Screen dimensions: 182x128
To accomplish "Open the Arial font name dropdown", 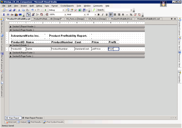I will click(84, 15).
